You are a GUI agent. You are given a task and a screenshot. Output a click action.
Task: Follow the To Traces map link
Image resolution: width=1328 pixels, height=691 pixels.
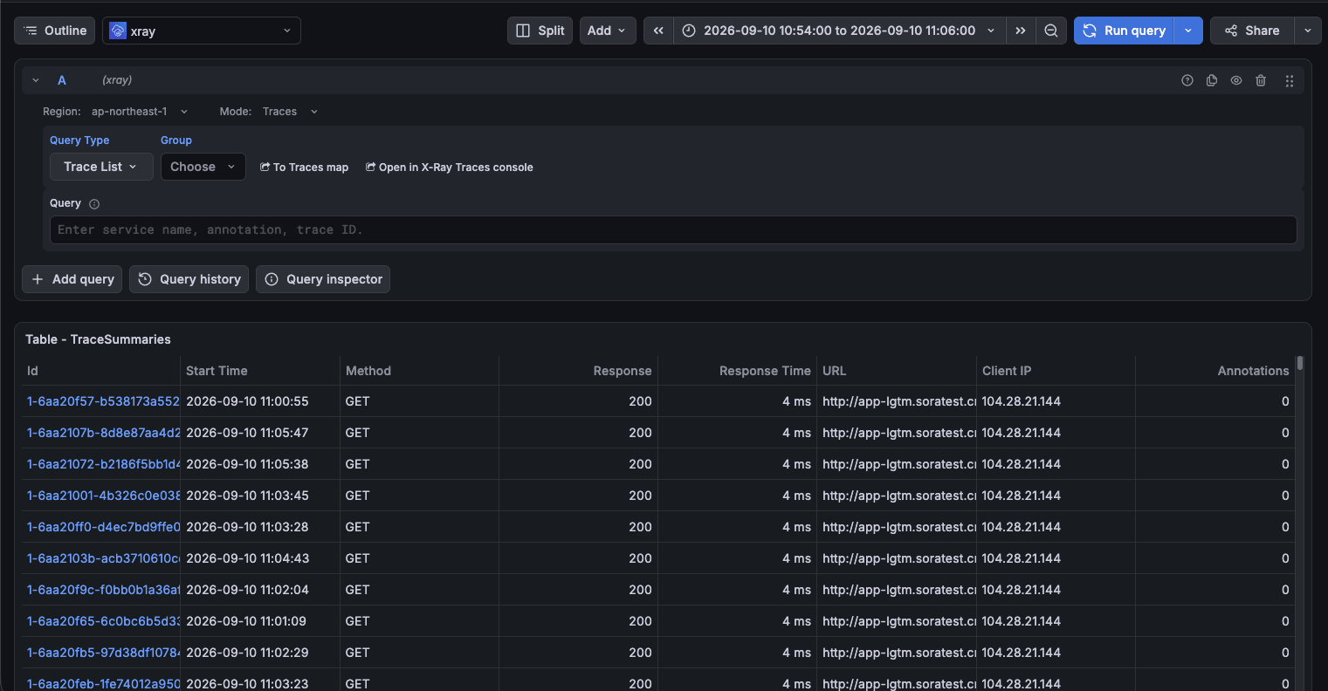click(304, 168)
